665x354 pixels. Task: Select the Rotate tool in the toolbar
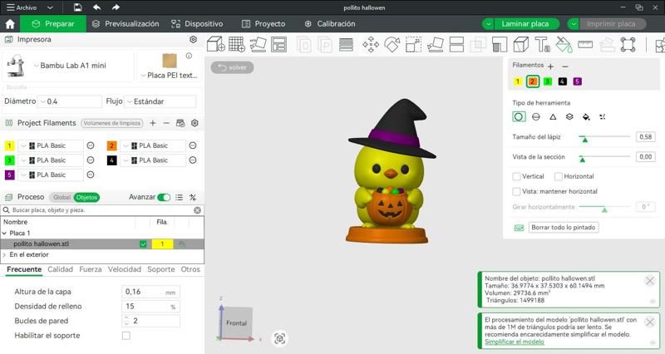(x=392, y=44)
